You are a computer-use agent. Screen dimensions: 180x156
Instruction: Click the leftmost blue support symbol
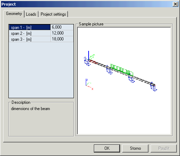(87, 62)
